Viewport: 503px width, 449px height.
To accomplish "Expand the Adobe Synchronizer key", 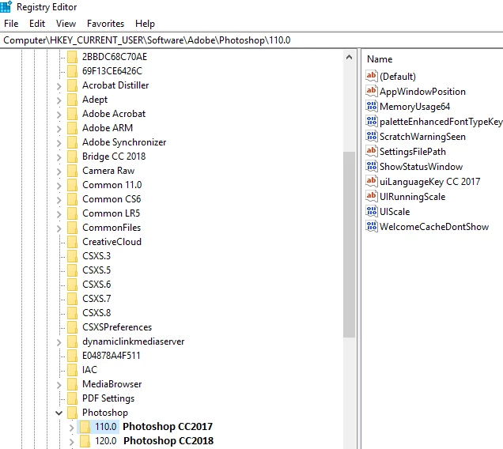I will point(59,143).
